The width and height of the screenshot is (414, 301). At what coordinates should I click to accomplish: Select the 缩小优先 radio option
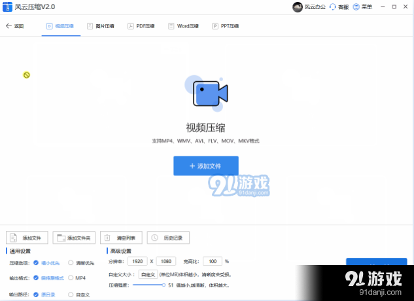[36, 262]
